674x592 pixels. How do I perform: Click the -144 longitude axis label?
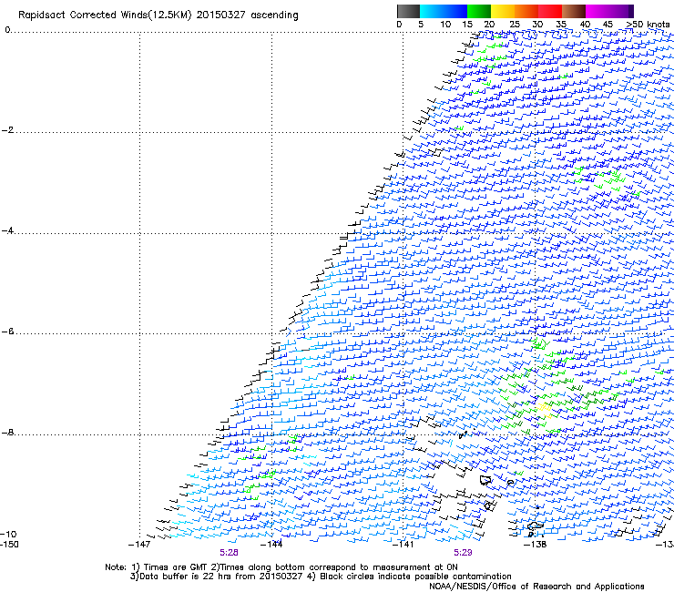(x=271, y=545)
